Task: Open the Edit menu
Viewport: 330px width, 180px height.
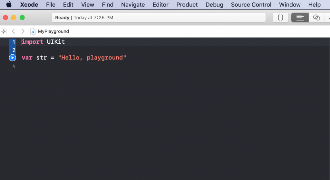Action: tap(68, 4)
